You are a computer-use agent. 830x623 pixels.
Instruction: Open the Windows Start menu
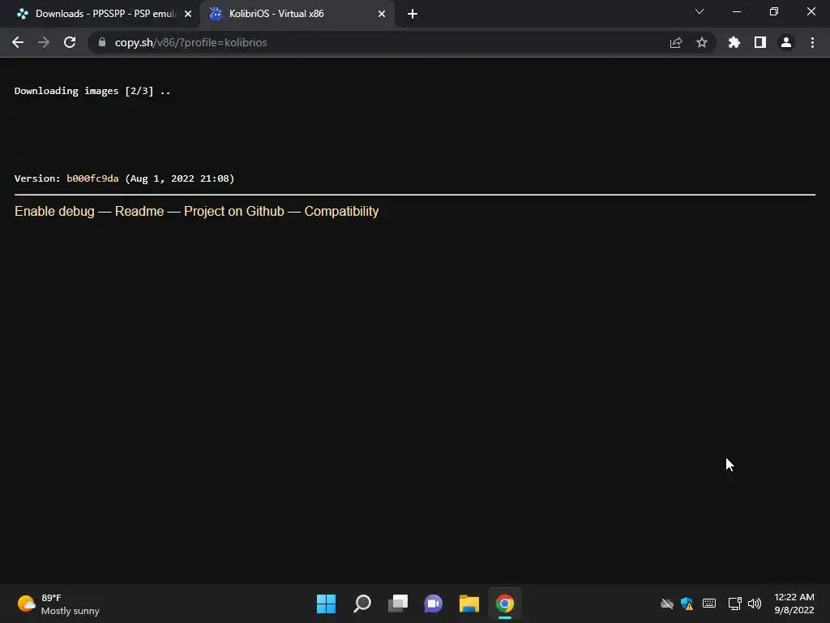[x=326, y=604]
